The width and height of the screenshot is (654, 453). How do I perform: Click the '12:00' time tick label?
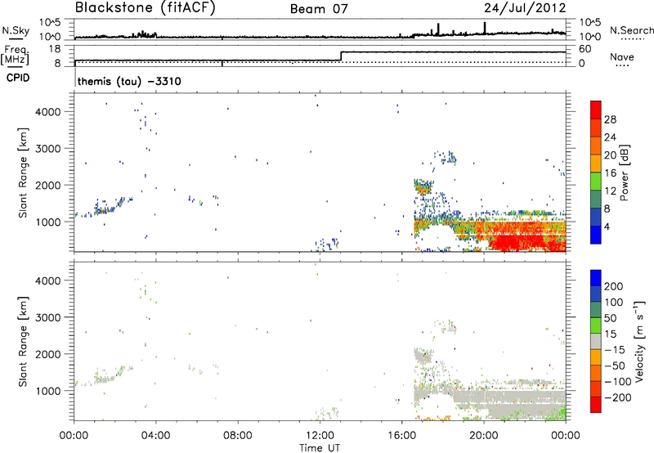coord(320,436)
